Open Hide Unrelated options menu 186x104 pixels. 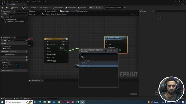[x=50, y=8]
